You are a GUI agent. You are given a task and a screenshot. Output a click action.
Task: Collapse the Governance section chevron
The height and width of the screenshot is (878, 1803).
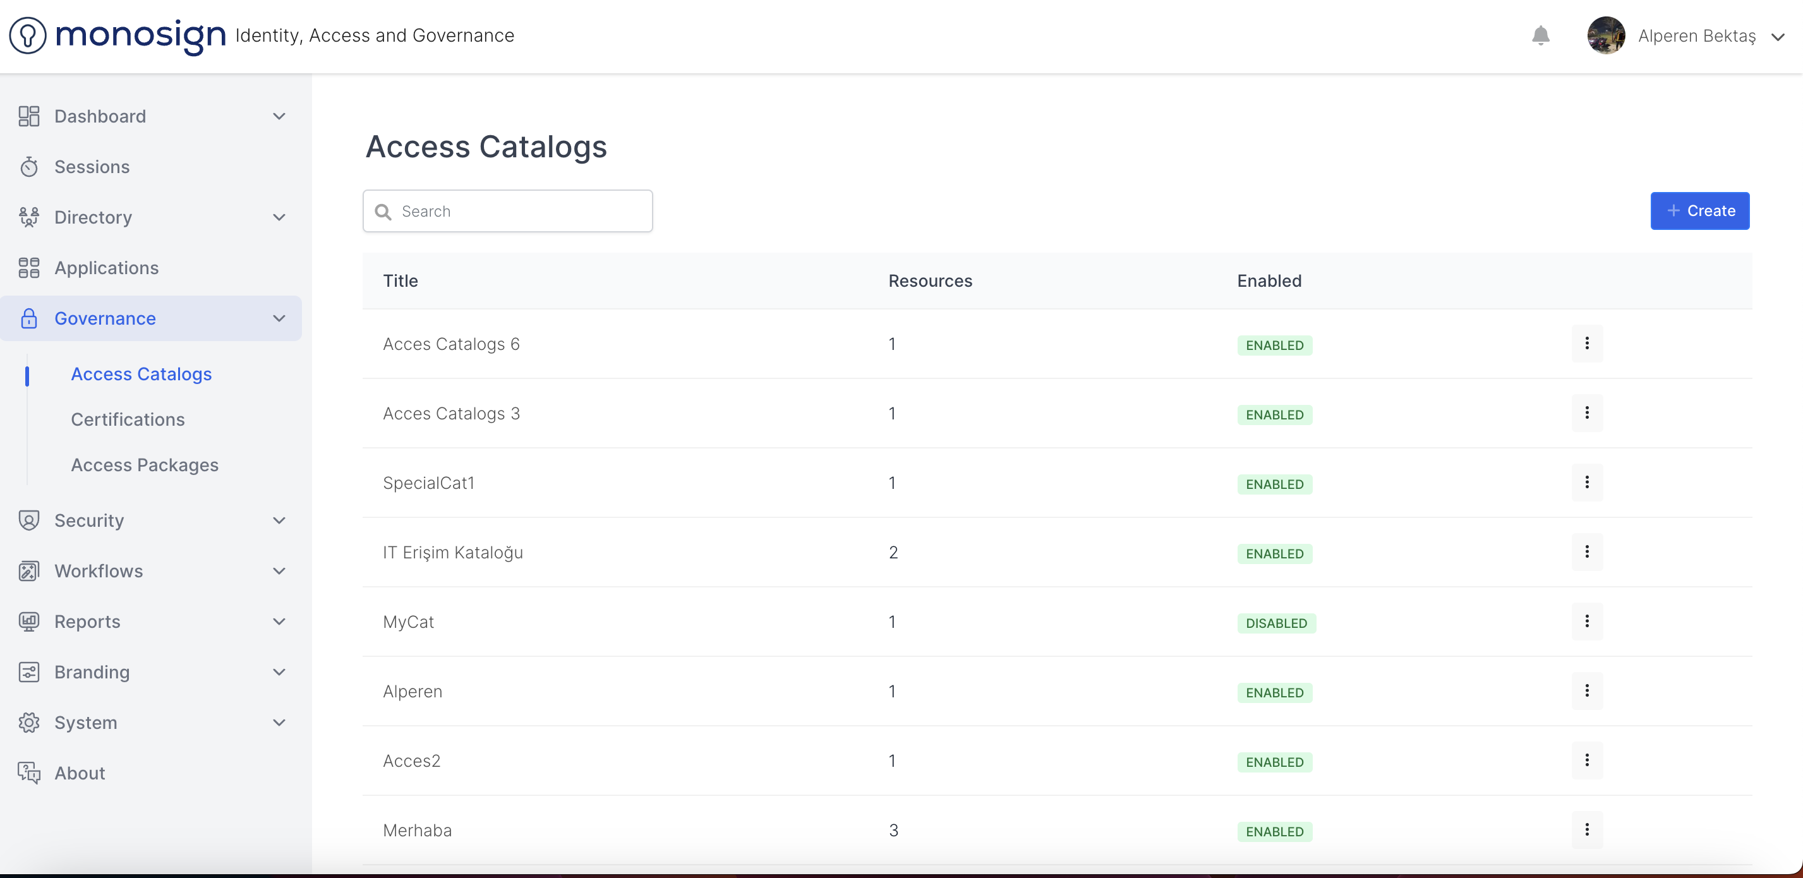[279, 318]
